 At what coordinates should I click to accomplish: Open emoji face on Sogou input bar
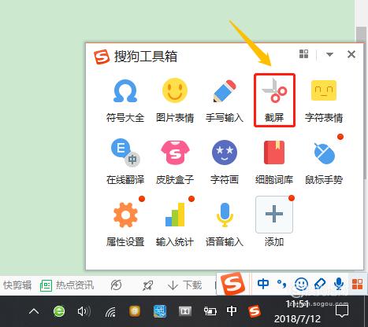click(301, 284)
